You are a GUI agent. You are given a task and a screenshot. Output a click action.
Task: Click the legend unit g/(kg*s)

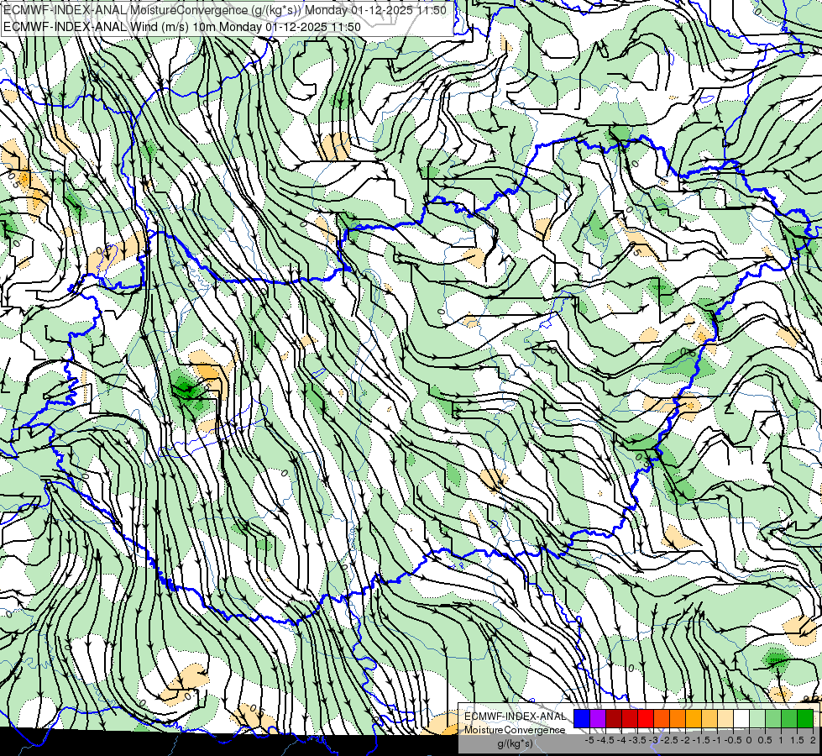pos(515,744)
